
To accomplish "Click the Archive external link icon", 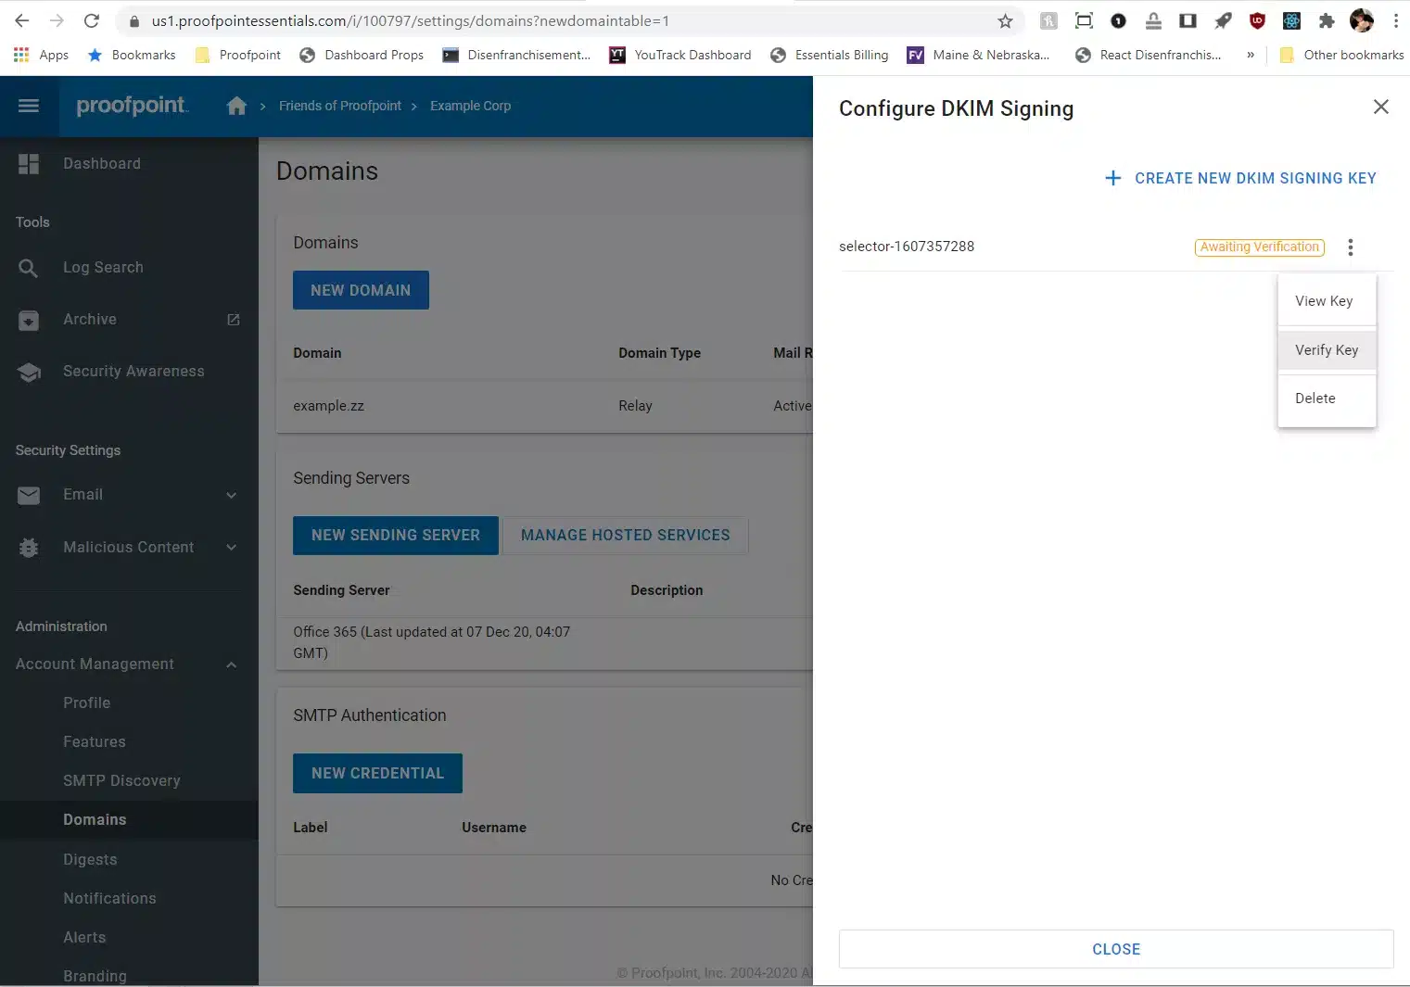I will (234, 320).
